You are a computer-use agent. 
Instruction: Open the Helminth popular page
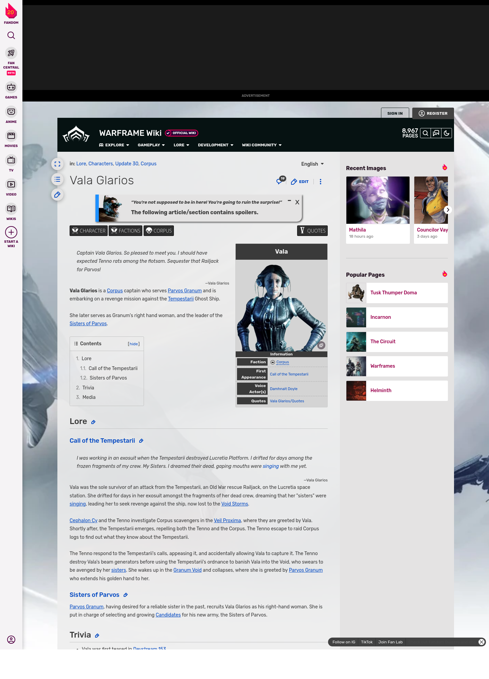[x=397, y=391]
